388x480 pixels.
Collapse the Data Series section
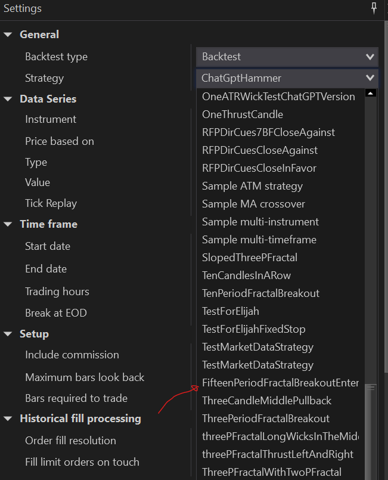click(8, 99)
